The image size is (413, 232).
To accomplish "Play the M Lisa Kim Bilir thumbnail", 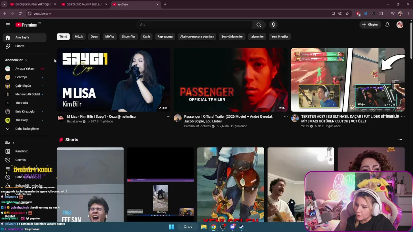I will point(114,80).
